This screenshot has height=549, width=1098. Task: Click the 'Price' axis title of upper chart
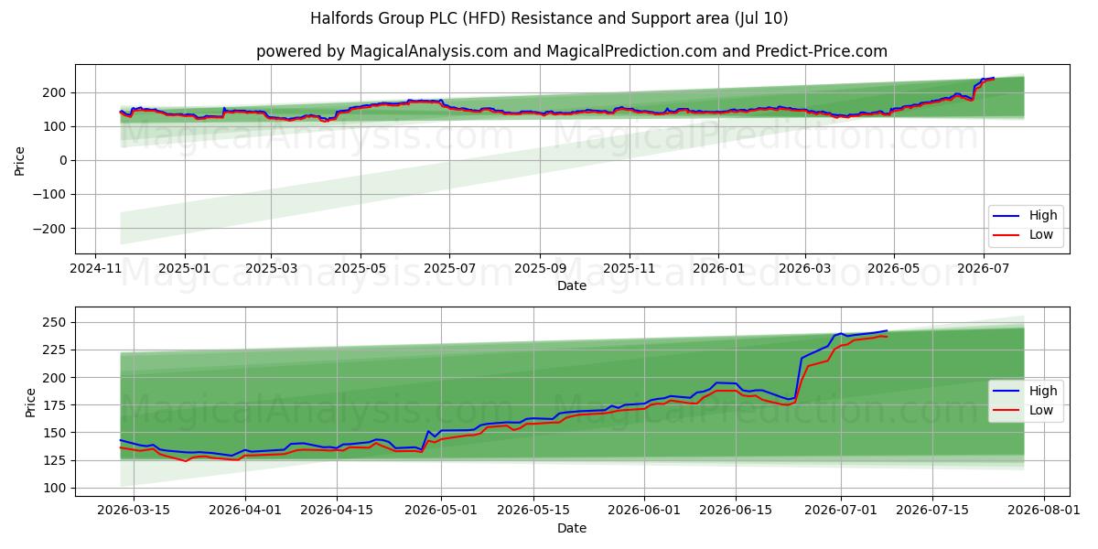[x=20, y=160]
